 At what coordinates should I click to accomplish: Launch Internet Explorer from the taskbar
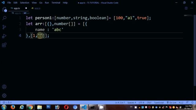point(22,107)
